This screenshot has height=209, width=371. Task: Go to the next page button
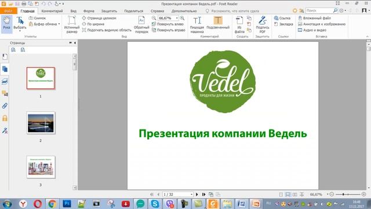197,194
